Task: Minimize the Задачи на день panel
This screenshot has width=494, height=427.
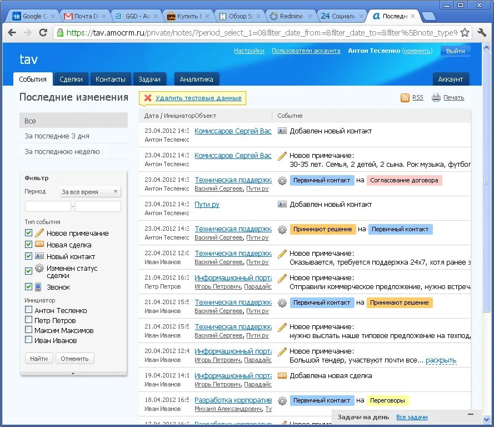Action: pyautogui.click(x=470, y=414)
